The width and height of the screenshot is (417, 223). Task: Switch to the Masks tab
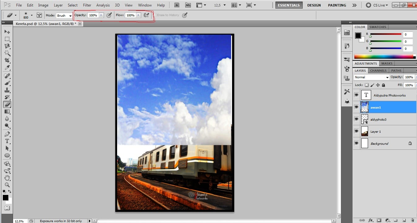click(x=387, y=63)
